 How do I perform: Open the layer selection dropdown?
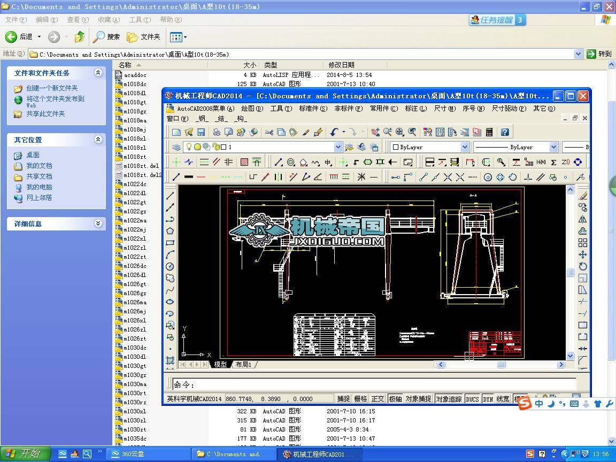pyautogui.click(x=338, y=147)
